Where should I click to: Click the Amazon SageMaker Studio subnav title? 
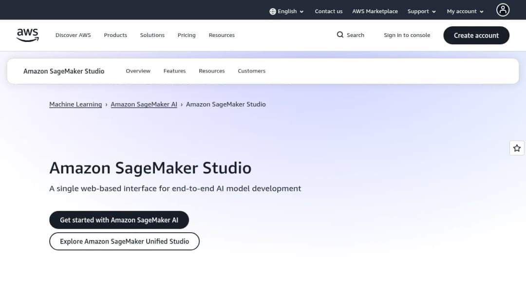tap(64, 71)
